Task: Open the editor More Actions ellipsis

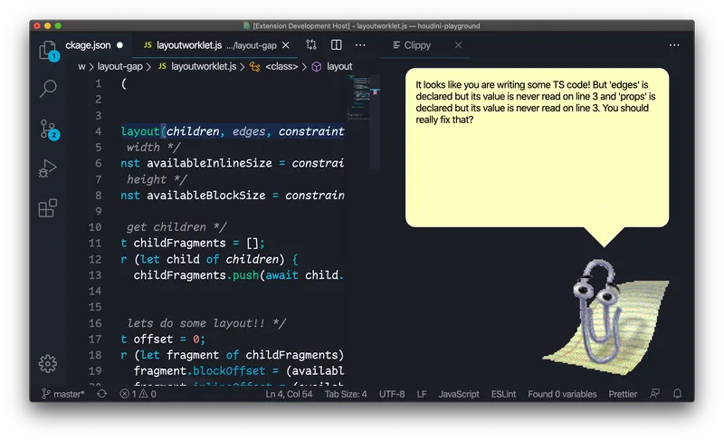Action: (360, 45)
